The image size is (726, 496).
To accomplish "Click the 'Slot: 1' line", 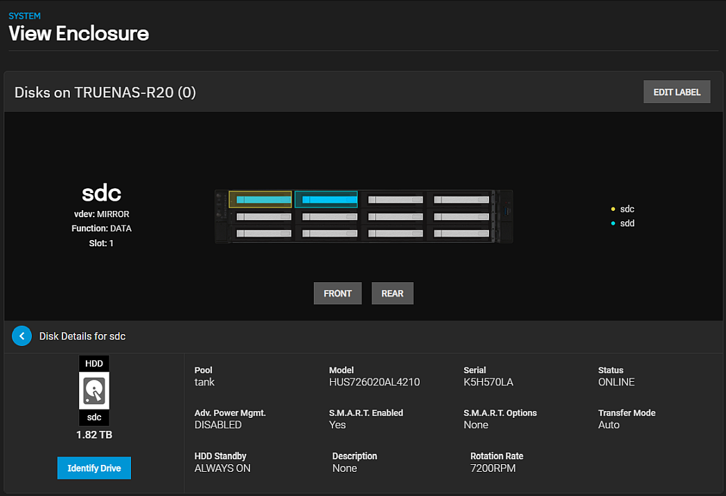I will coord(101,243).
